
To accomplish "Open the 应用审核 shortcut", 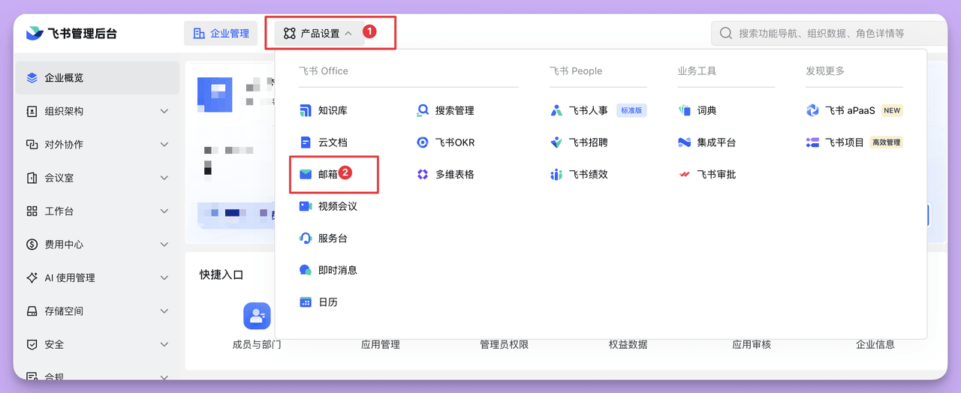I will click(752, 345).
